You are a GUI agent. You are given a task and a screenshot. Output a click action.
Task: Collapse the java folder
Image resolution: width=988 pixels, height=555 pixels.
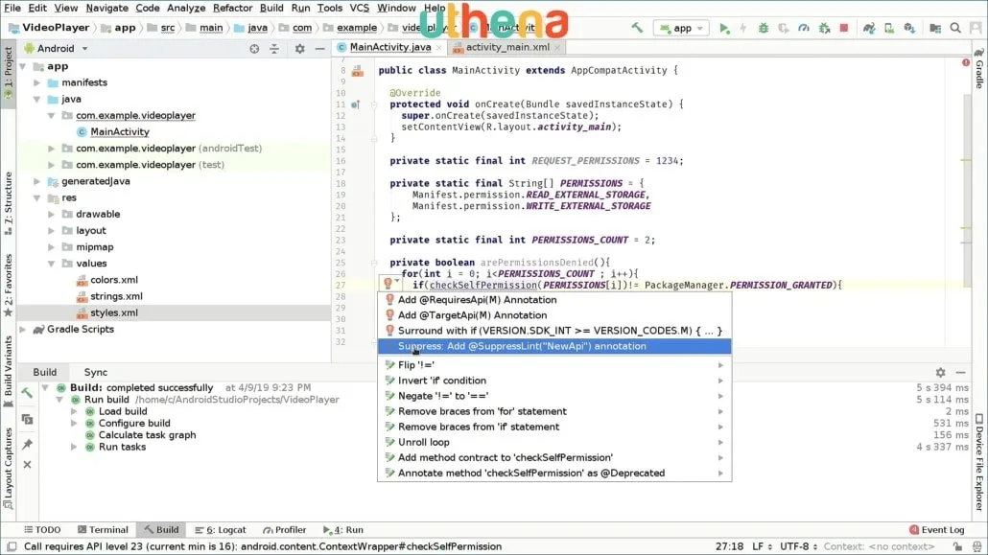tap(37, 99)
